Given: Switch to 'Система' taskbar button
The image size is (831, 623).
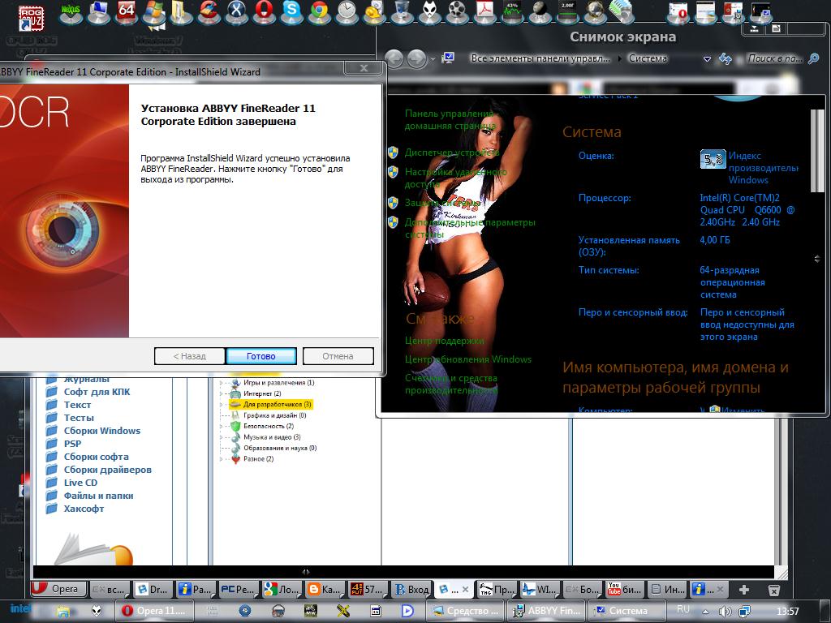Looking at the screenshot, I should 627,611.
